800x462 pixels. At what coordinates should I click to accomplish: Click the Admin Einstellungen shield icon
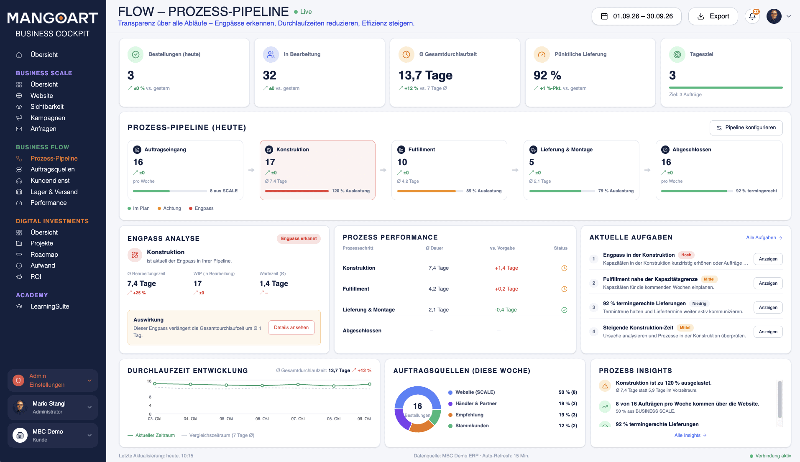point(18,380)
